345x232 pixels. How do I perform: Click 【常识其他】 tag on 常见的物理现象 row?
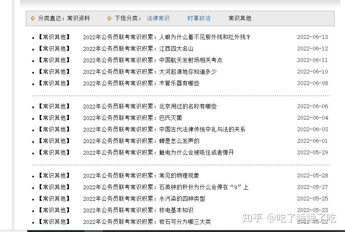pyautogui.click(x=54, y=176)
